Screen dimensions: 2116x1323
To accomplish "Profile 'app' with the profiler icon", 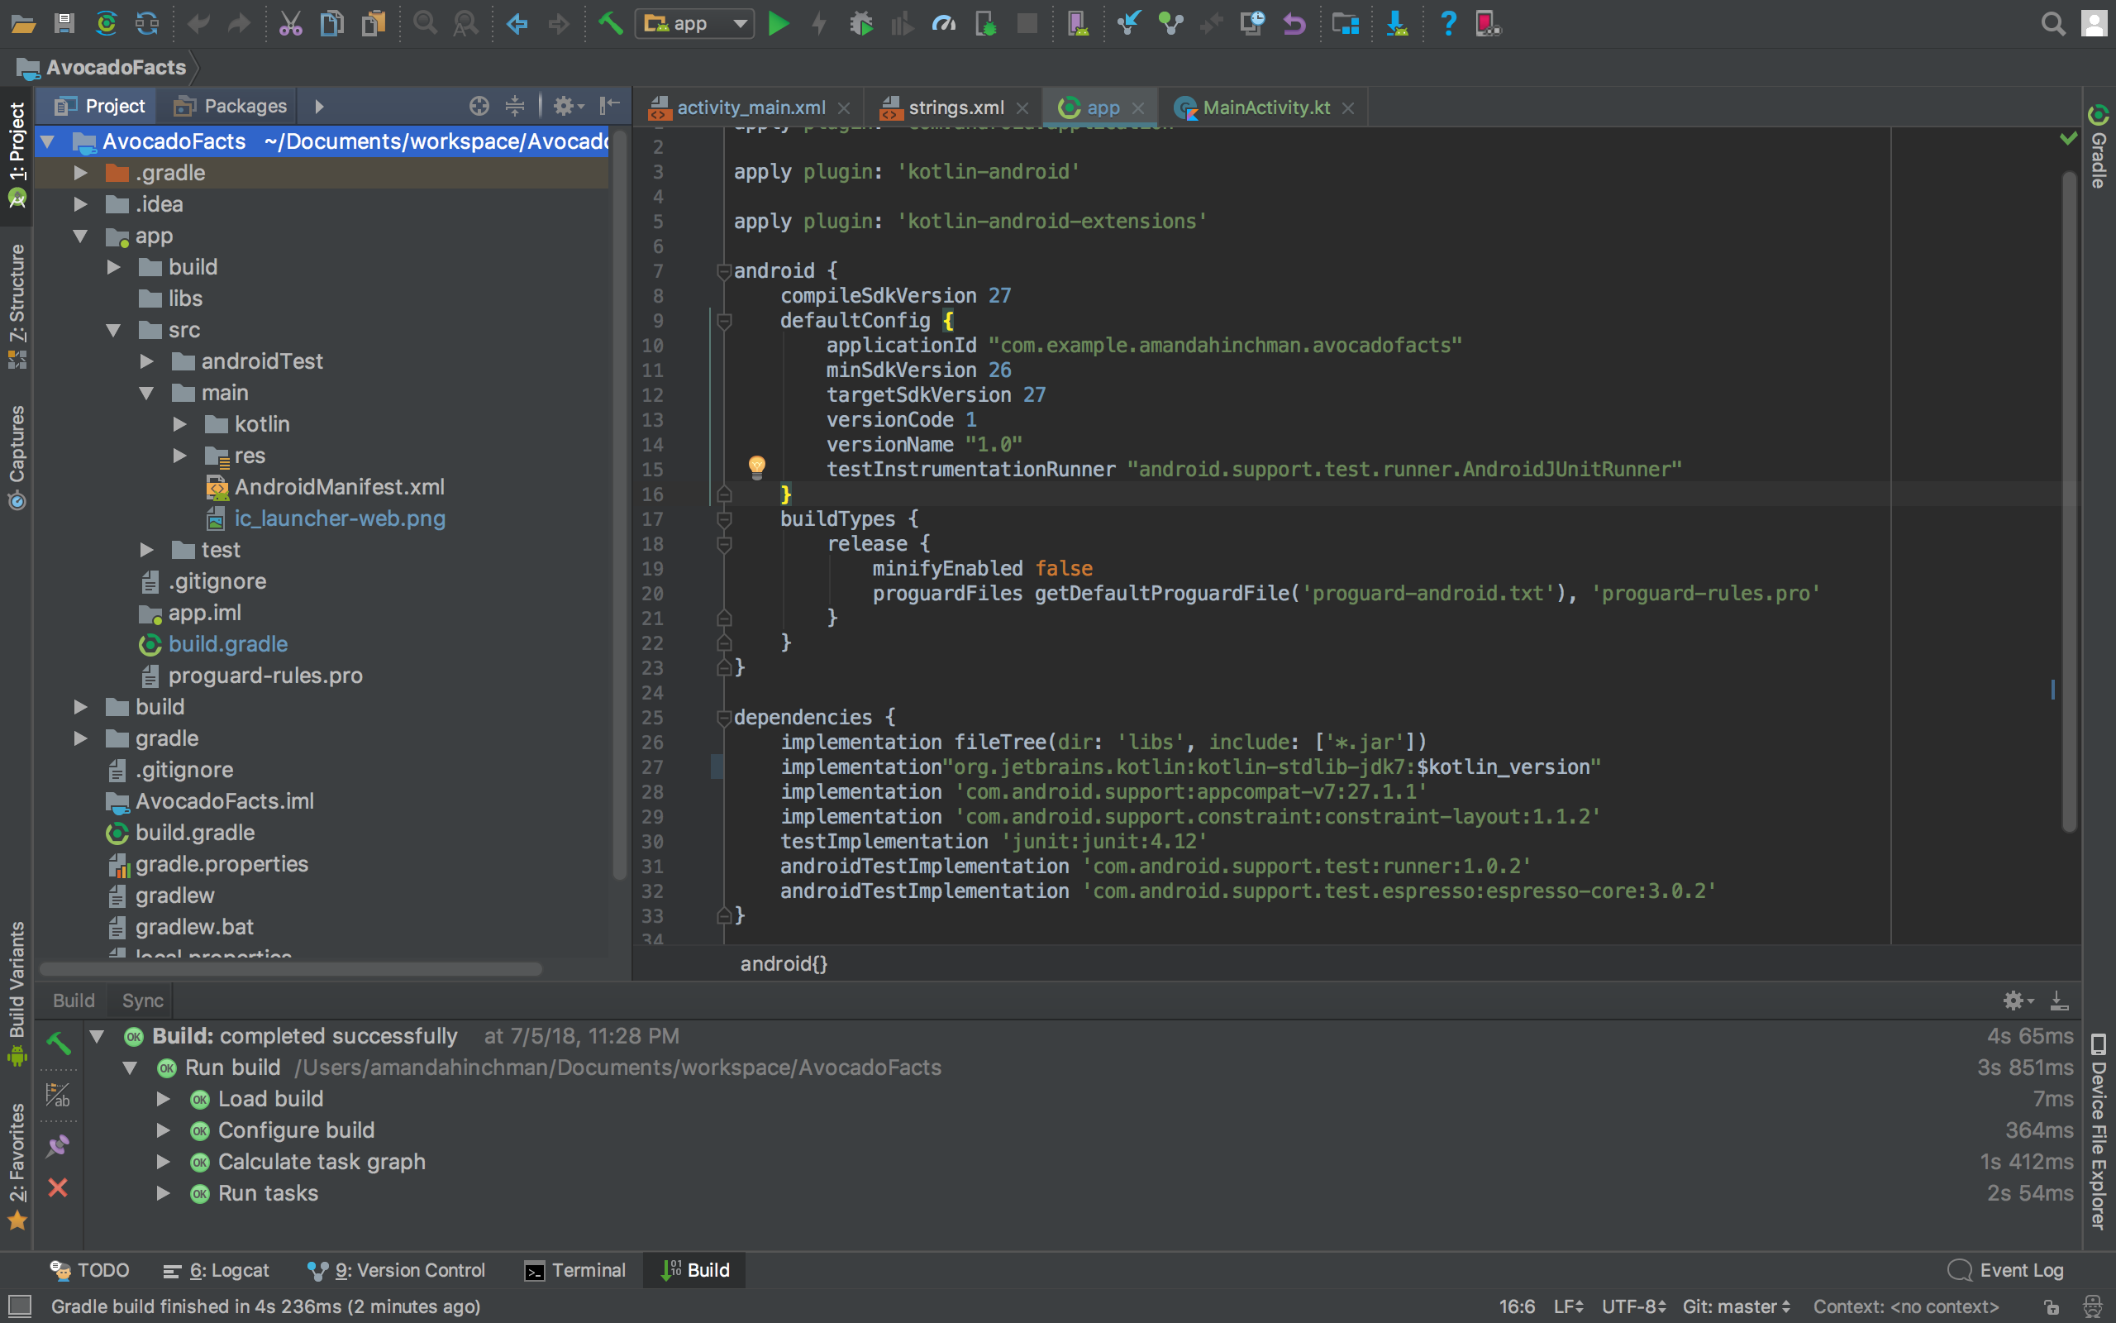I will (944, 24).
